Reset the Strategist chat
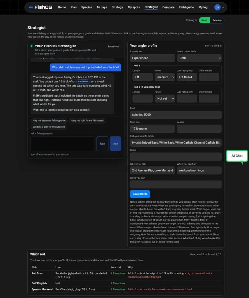This screenshot has width=249, height=298. (113, 46)
